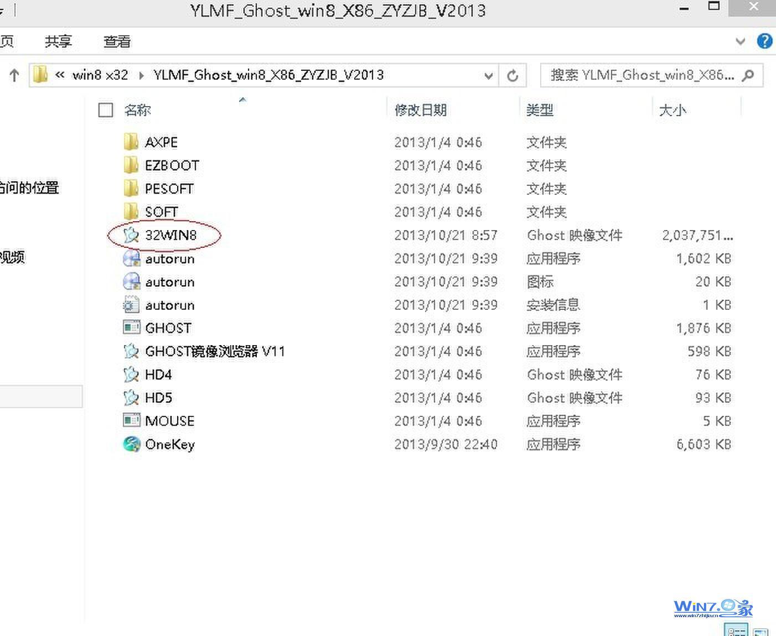This screenshot has width=776, height=636.
Task: Open subfolder arrow after win8 x32
Action: pos(141,75)
